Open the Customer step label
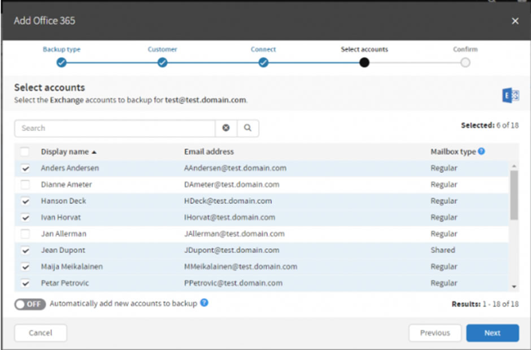This screenshot has height=350, width=531. [163, 50]
